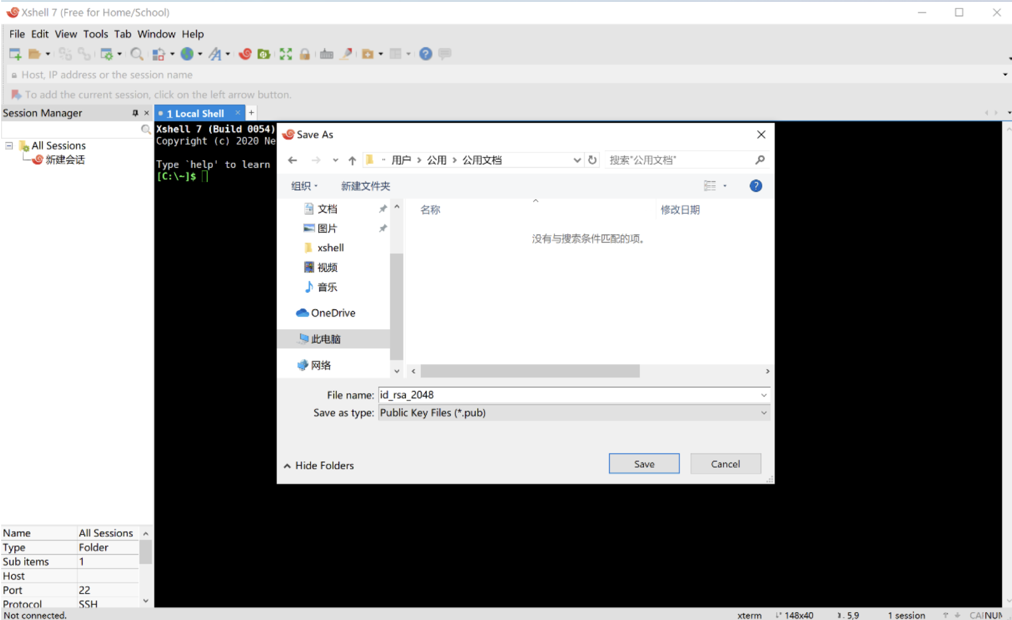
Task: Click the Save button
Action: 643,464
